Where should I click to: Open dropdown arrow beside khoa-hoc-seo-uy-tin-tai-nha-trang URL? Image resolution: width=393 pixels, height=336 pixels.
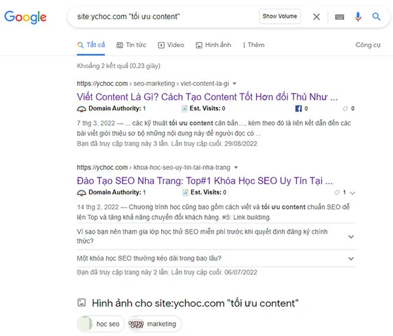pyautogui.click(x=236, y=168)
